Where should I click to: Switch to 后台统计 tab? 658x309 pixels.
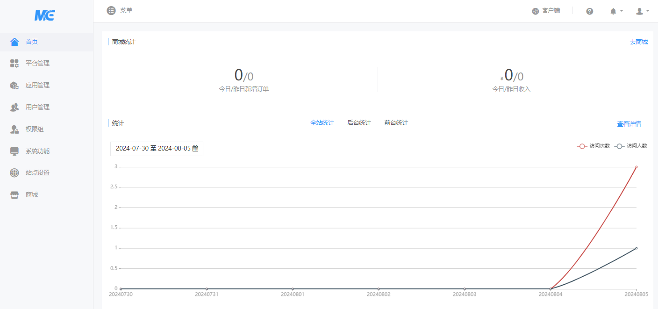pos(359,123)
